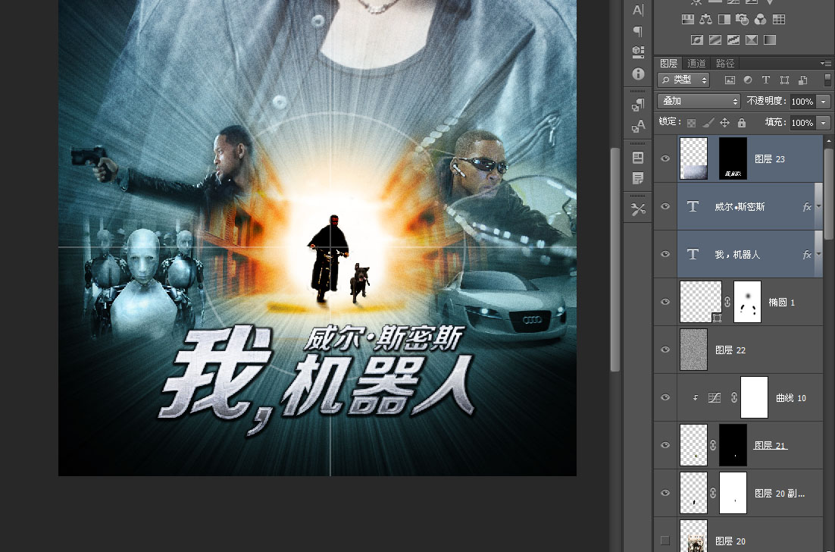Add a Hue/Saturation adjustment
Screen dimensions: 835x552
point(687,20)
